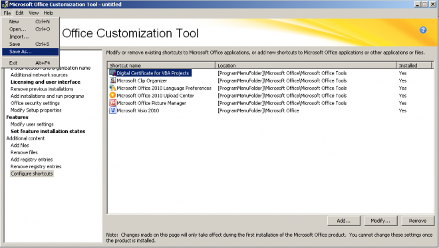Click the Modify... button
Image resolution: width=439 pixels, height=248 pixels.
pos(380,221)
